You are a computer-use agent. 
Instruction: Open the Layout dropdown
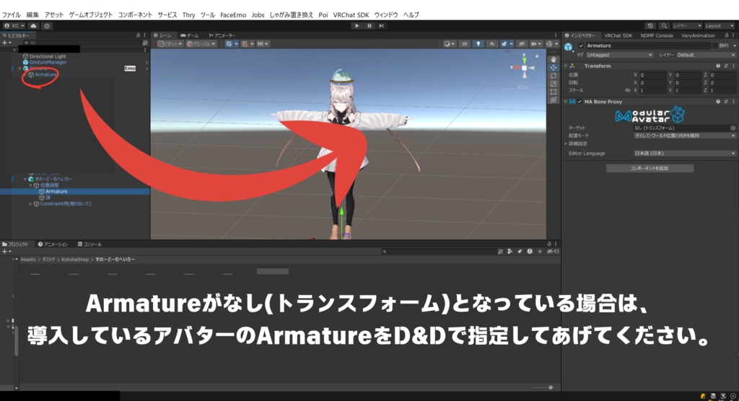pyautogui.click(x=720, y=26)
